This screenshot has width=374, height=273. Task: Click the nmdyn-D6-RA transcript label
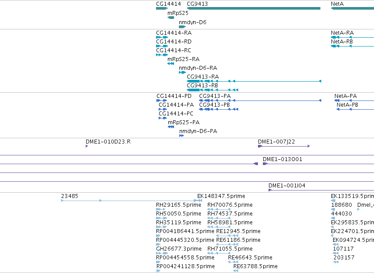[198, 68]
